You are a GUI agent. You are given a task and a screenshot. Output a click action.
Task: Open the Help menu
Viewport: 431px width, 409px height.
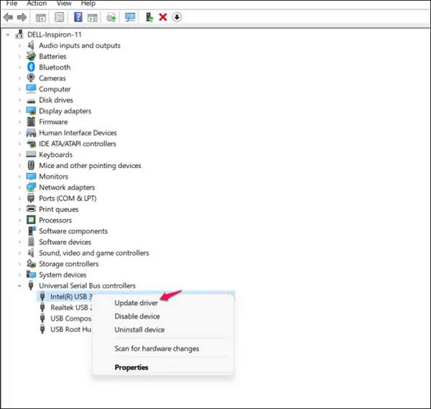(x=88, y=4)
